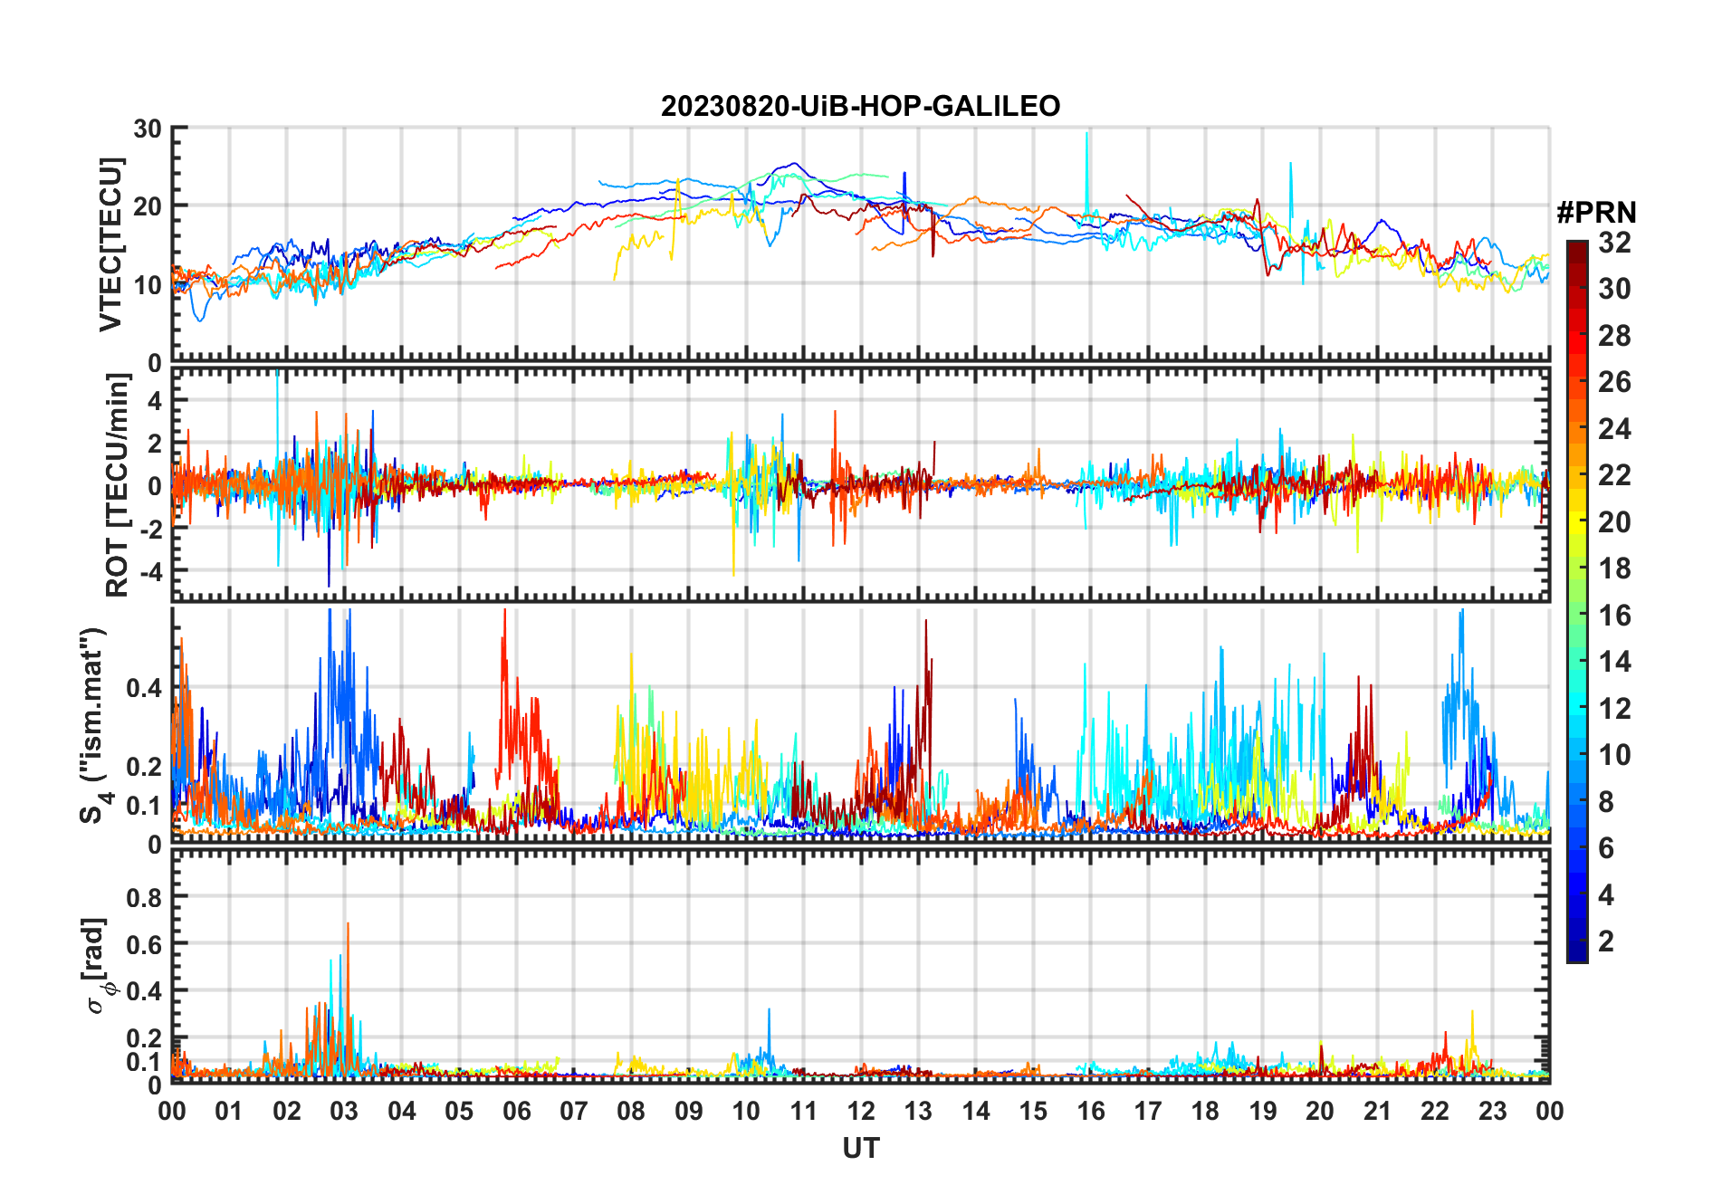Click the plot title 20230820-UiB-HOP-GALILEO
Image resolution: width=1722 pixels, height=1204 pixels.
pyautogui.click(x=860, y=106)
